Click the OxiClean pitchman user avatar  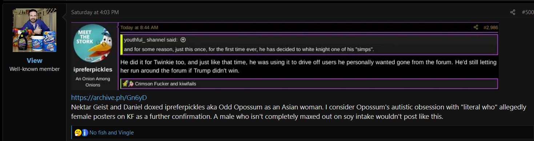pyautogui.click(x=35, y=30)
